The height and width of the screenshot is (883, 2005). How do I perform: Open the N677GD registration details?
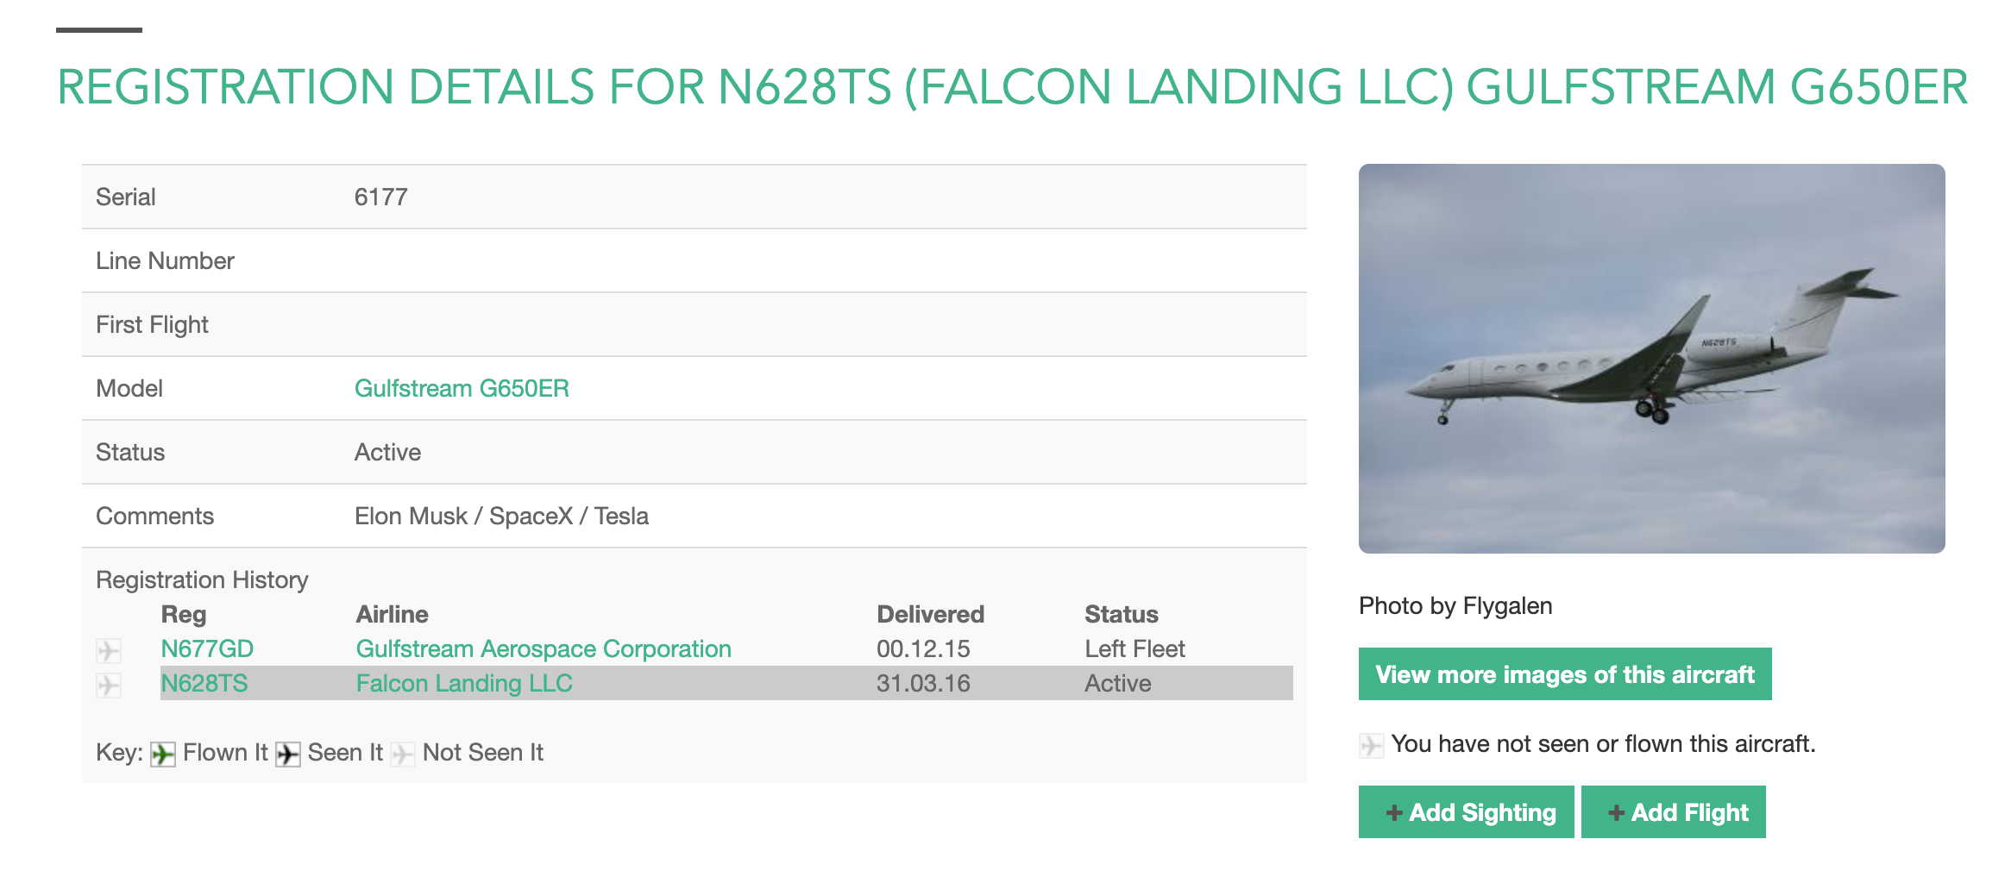pos(204,648)
